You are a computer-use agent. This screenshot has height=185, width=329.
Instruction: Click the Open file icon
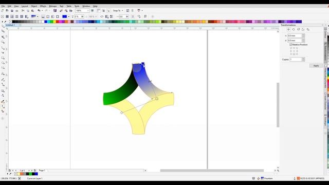7,10
